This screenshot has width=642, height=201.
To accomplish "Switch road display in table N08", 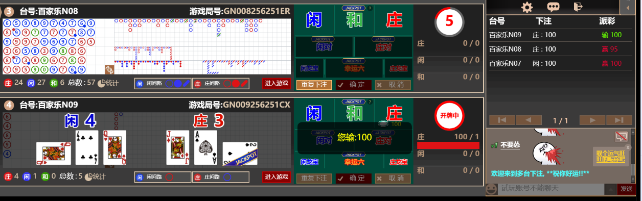I will (x=109, y=70).
